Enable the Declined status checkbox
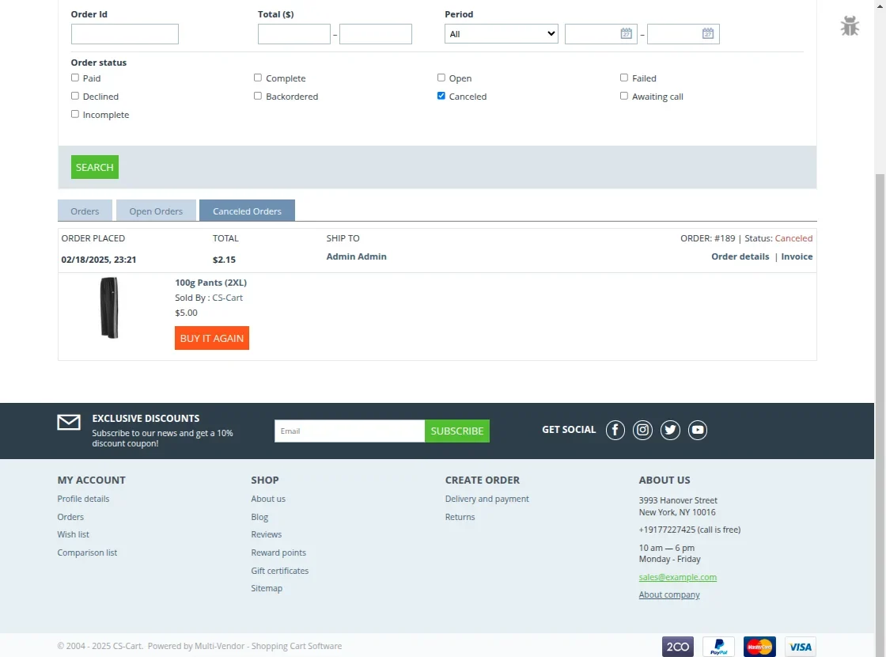Image resolution: width=886 pixels, height=657 pixels. click(74, 96)
